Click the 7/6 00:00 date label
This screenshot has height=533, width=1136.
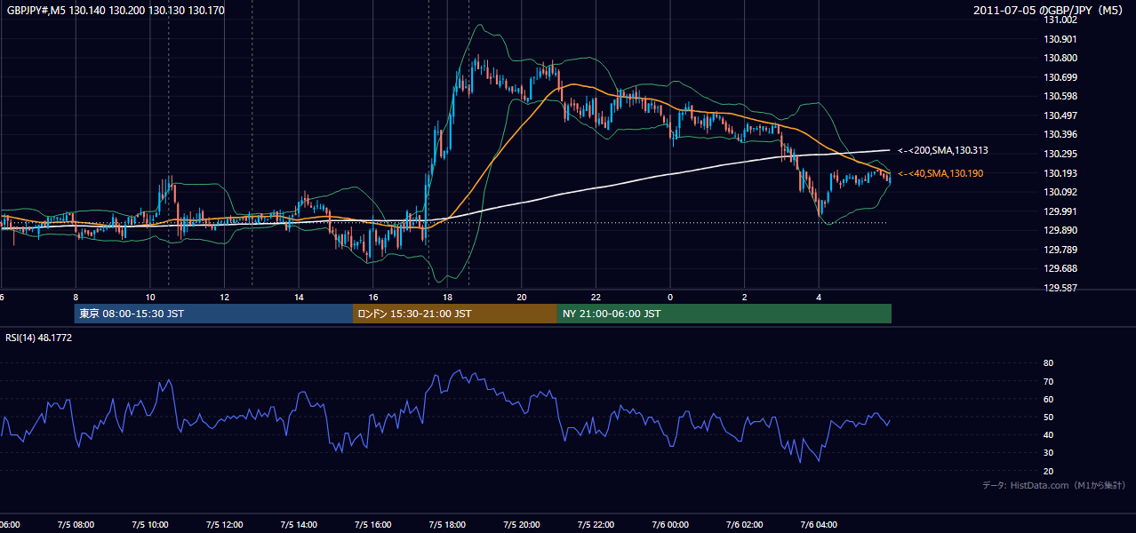tap(670, 525)
